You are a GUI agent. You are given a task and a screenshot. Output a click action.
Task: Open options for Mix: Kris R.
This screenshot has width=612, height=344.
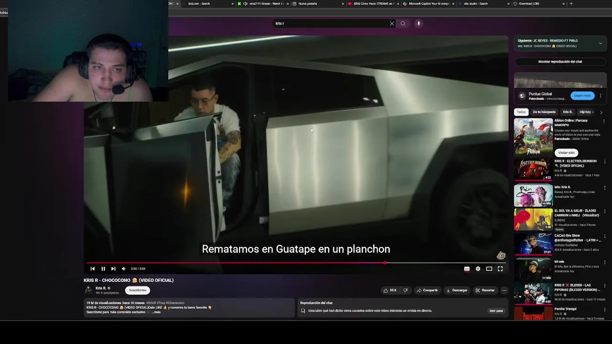pos(604,188)
